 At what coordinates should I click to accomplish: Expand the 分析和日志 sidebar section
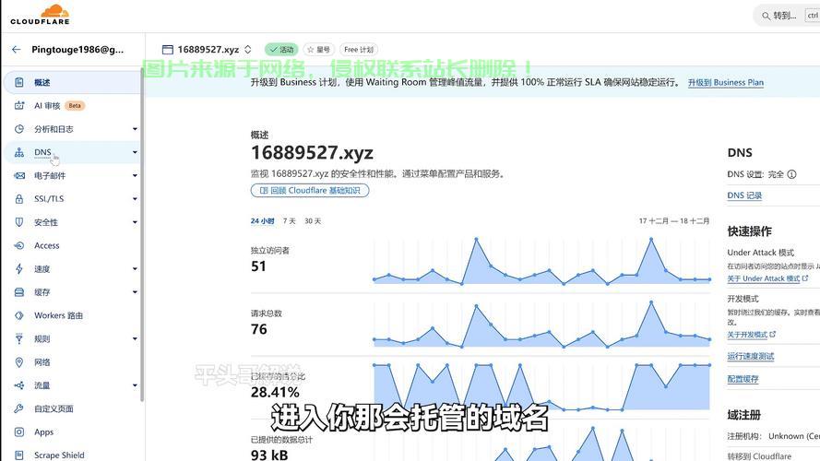point(135,130)
